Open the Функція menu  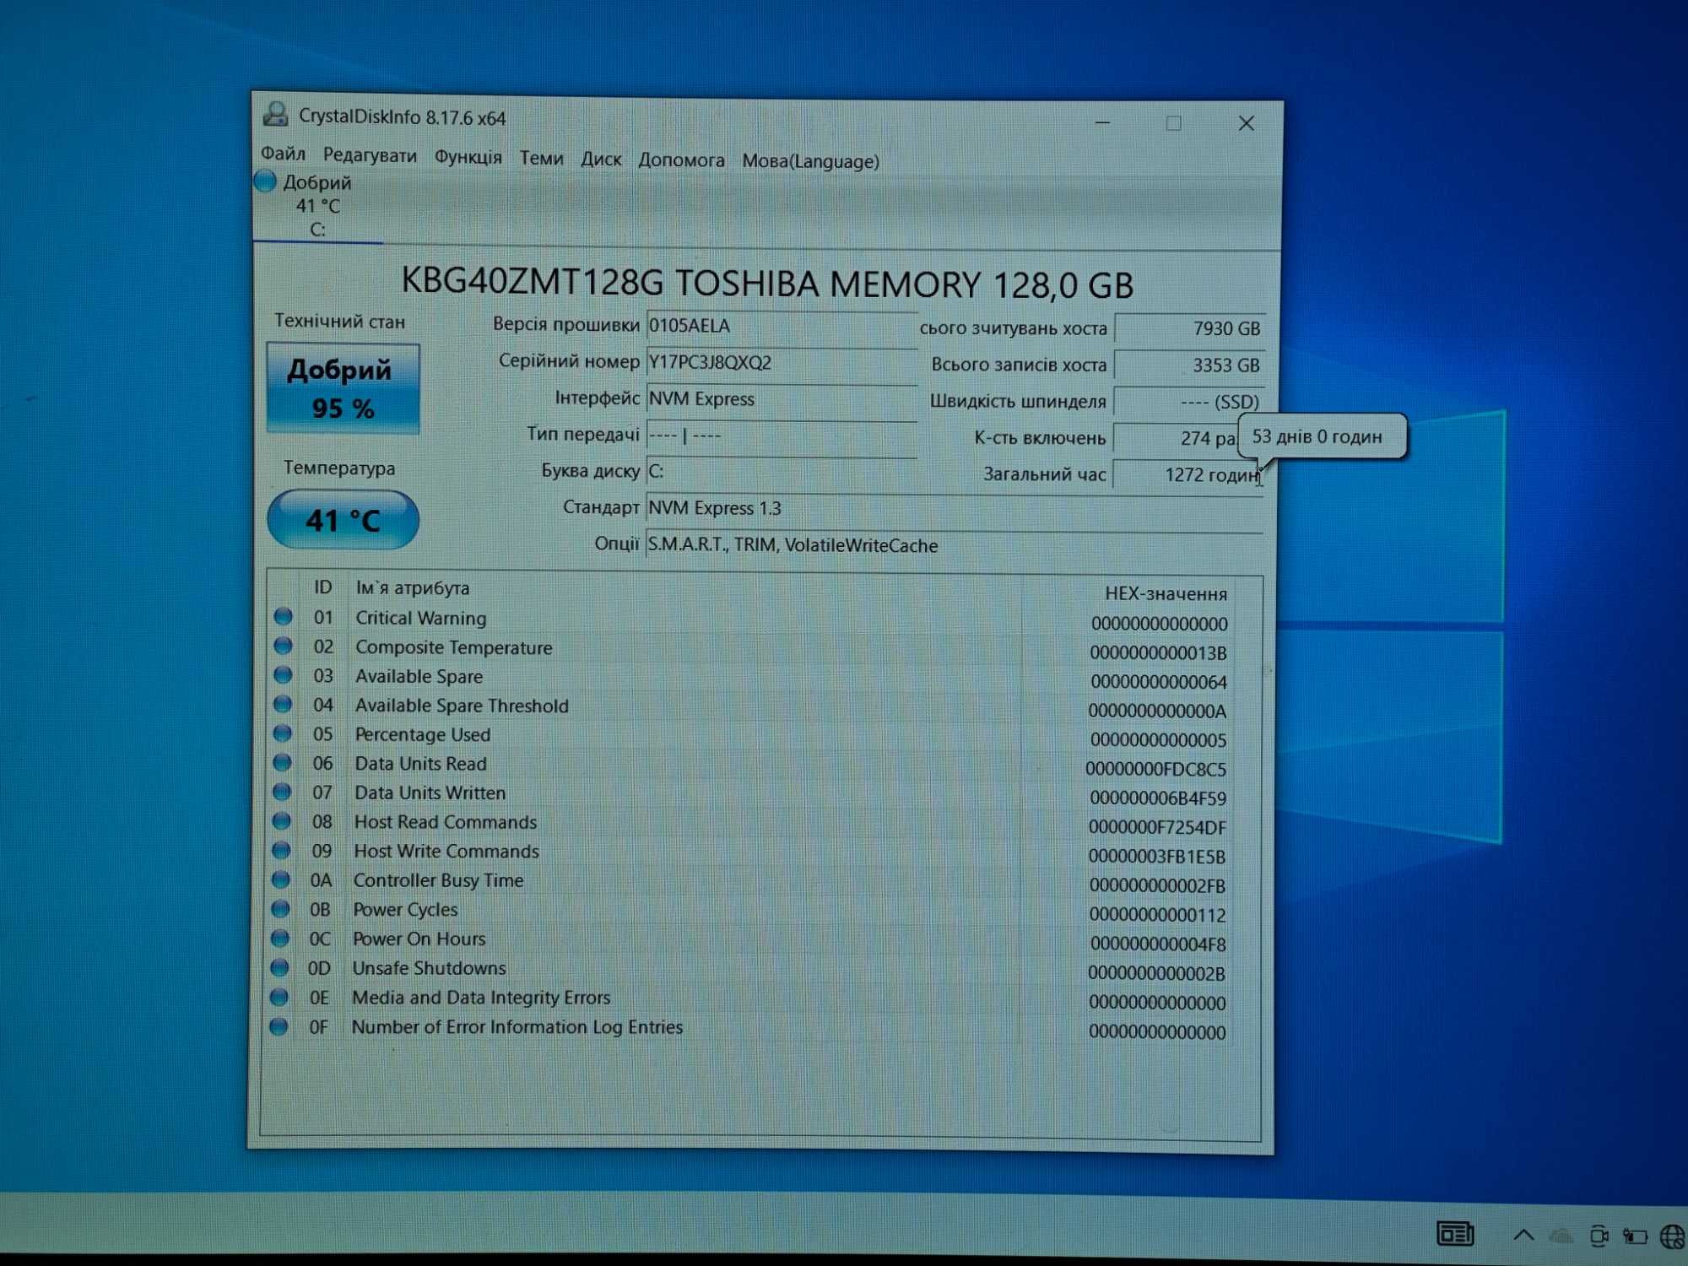(x=468, y=157)
